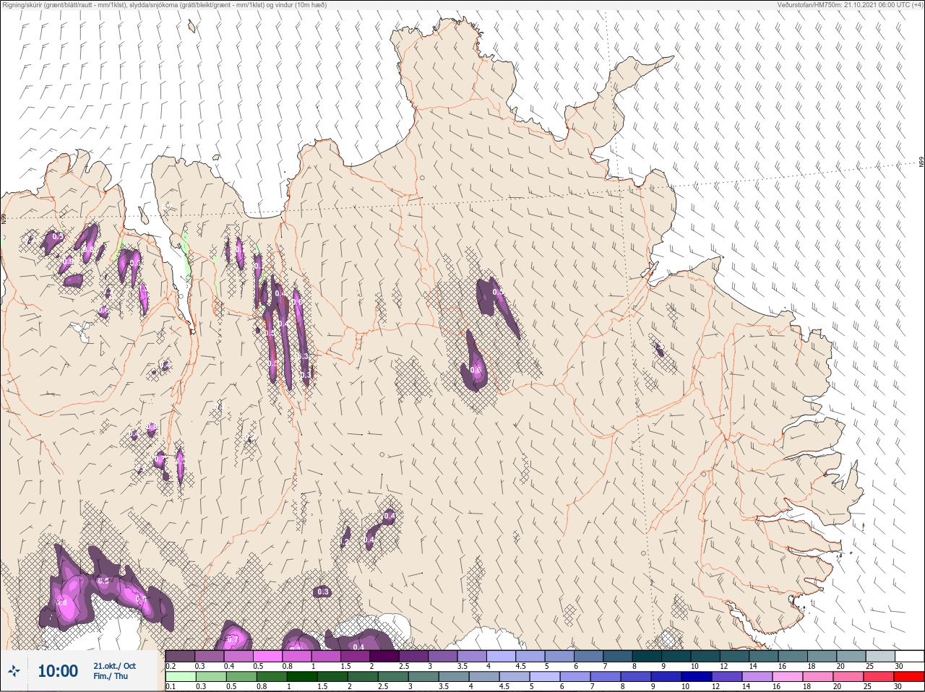Click the 10:00 forecast time display
Screen dimensions: 925x692
[x=58, y=671]
